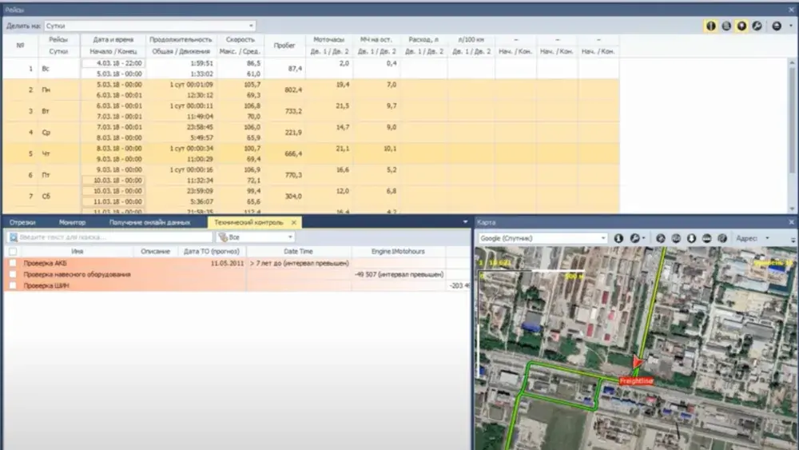Select trip row 4 Ср
The image size is (799, 450).
311,133
